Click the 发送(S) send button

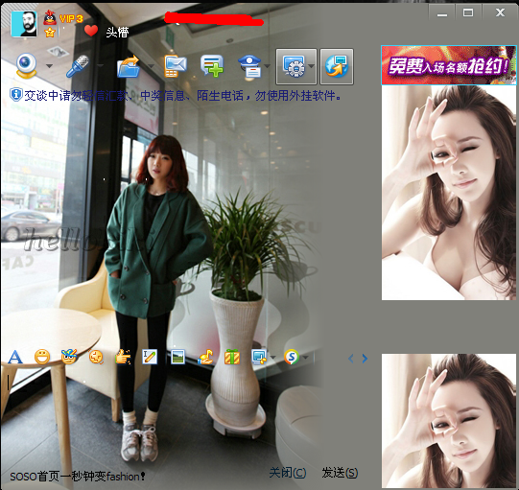[x=340, y=473]
